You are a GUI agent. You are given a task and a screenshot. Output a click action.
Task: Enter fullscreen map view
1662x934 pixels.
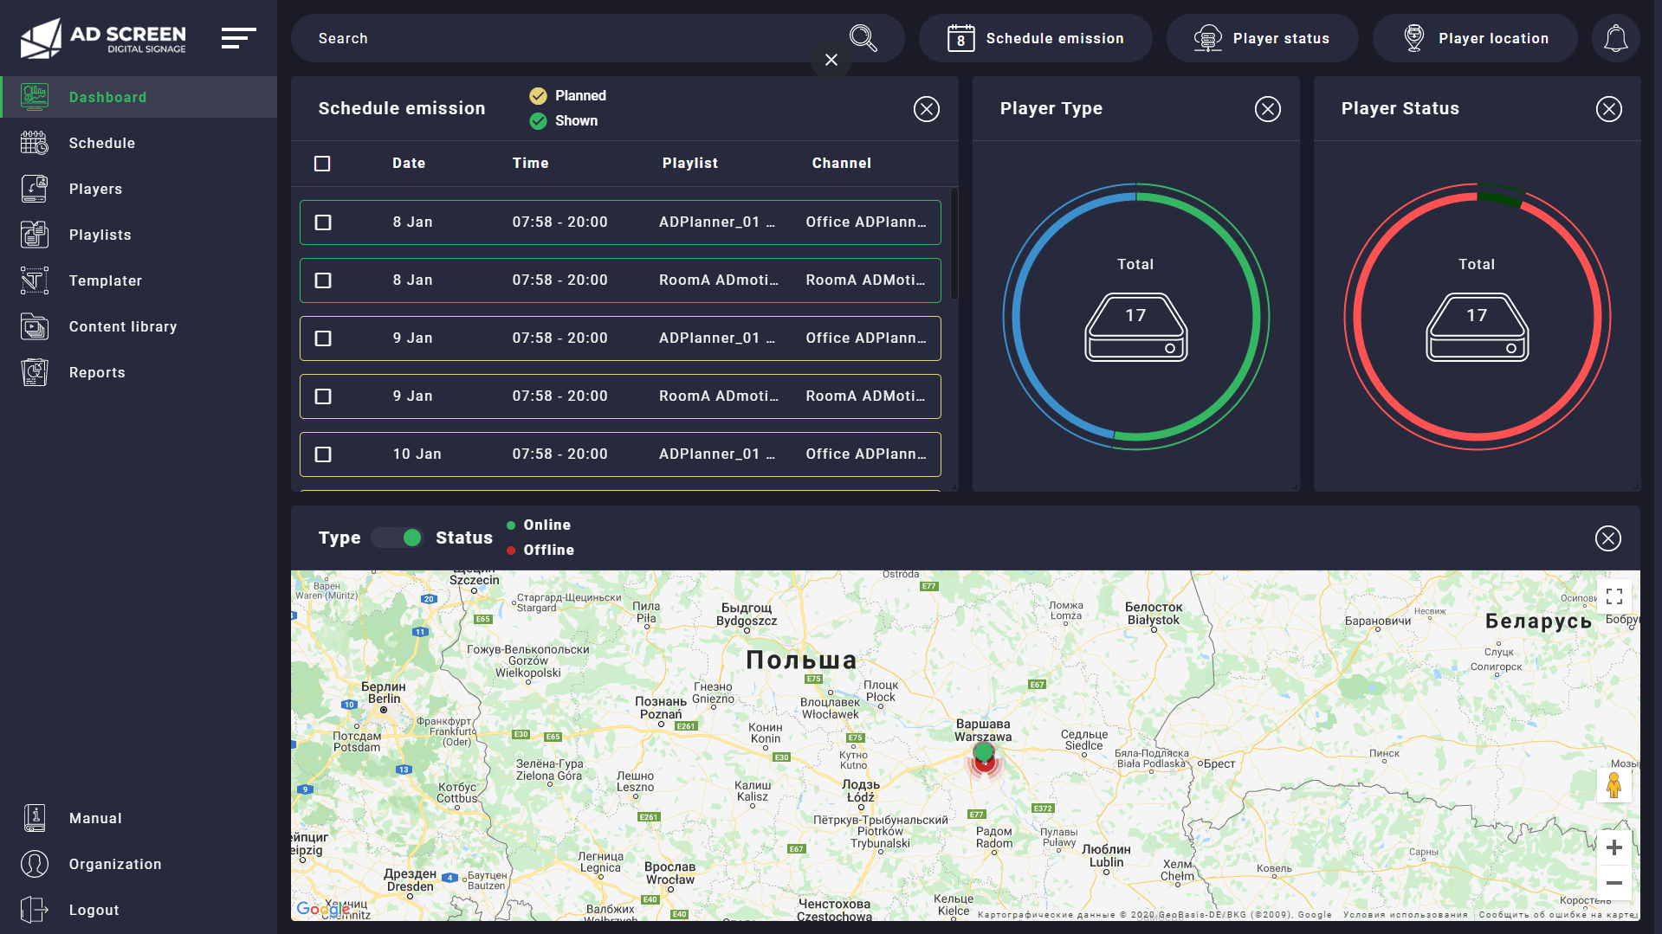(1613, 596)
